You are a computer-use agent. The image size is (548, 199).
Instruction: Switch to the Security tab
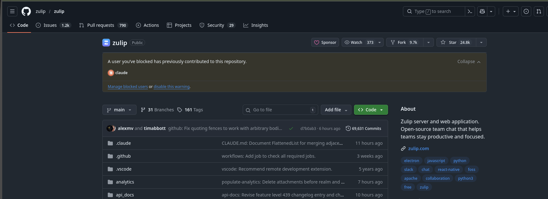coord(217,25)
